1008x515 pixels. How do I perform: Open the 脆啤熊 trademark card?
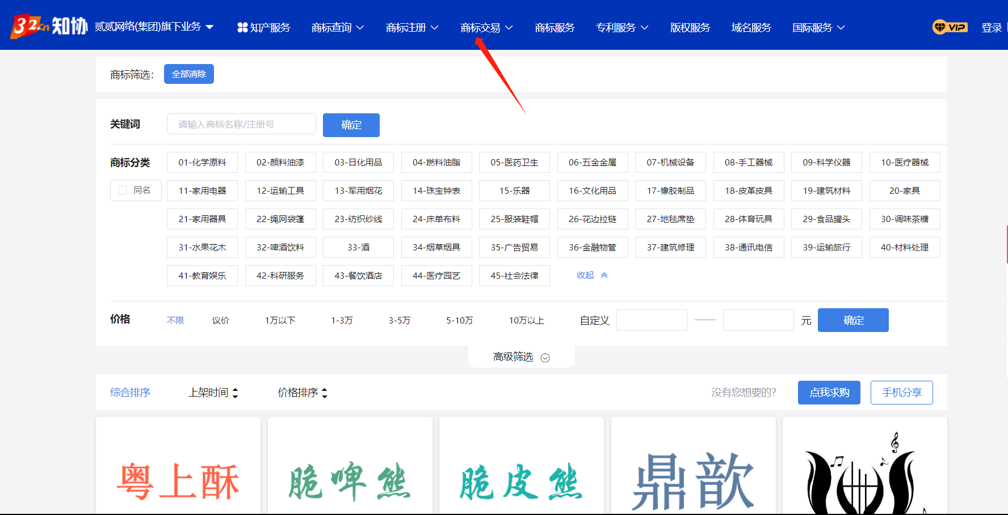click(350, 466)
